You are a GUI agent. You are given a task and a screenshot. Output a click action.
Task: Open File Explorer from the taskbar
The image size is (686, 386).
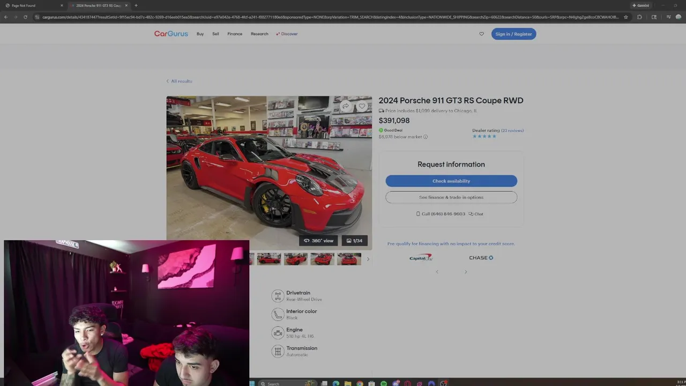[348, 383]
